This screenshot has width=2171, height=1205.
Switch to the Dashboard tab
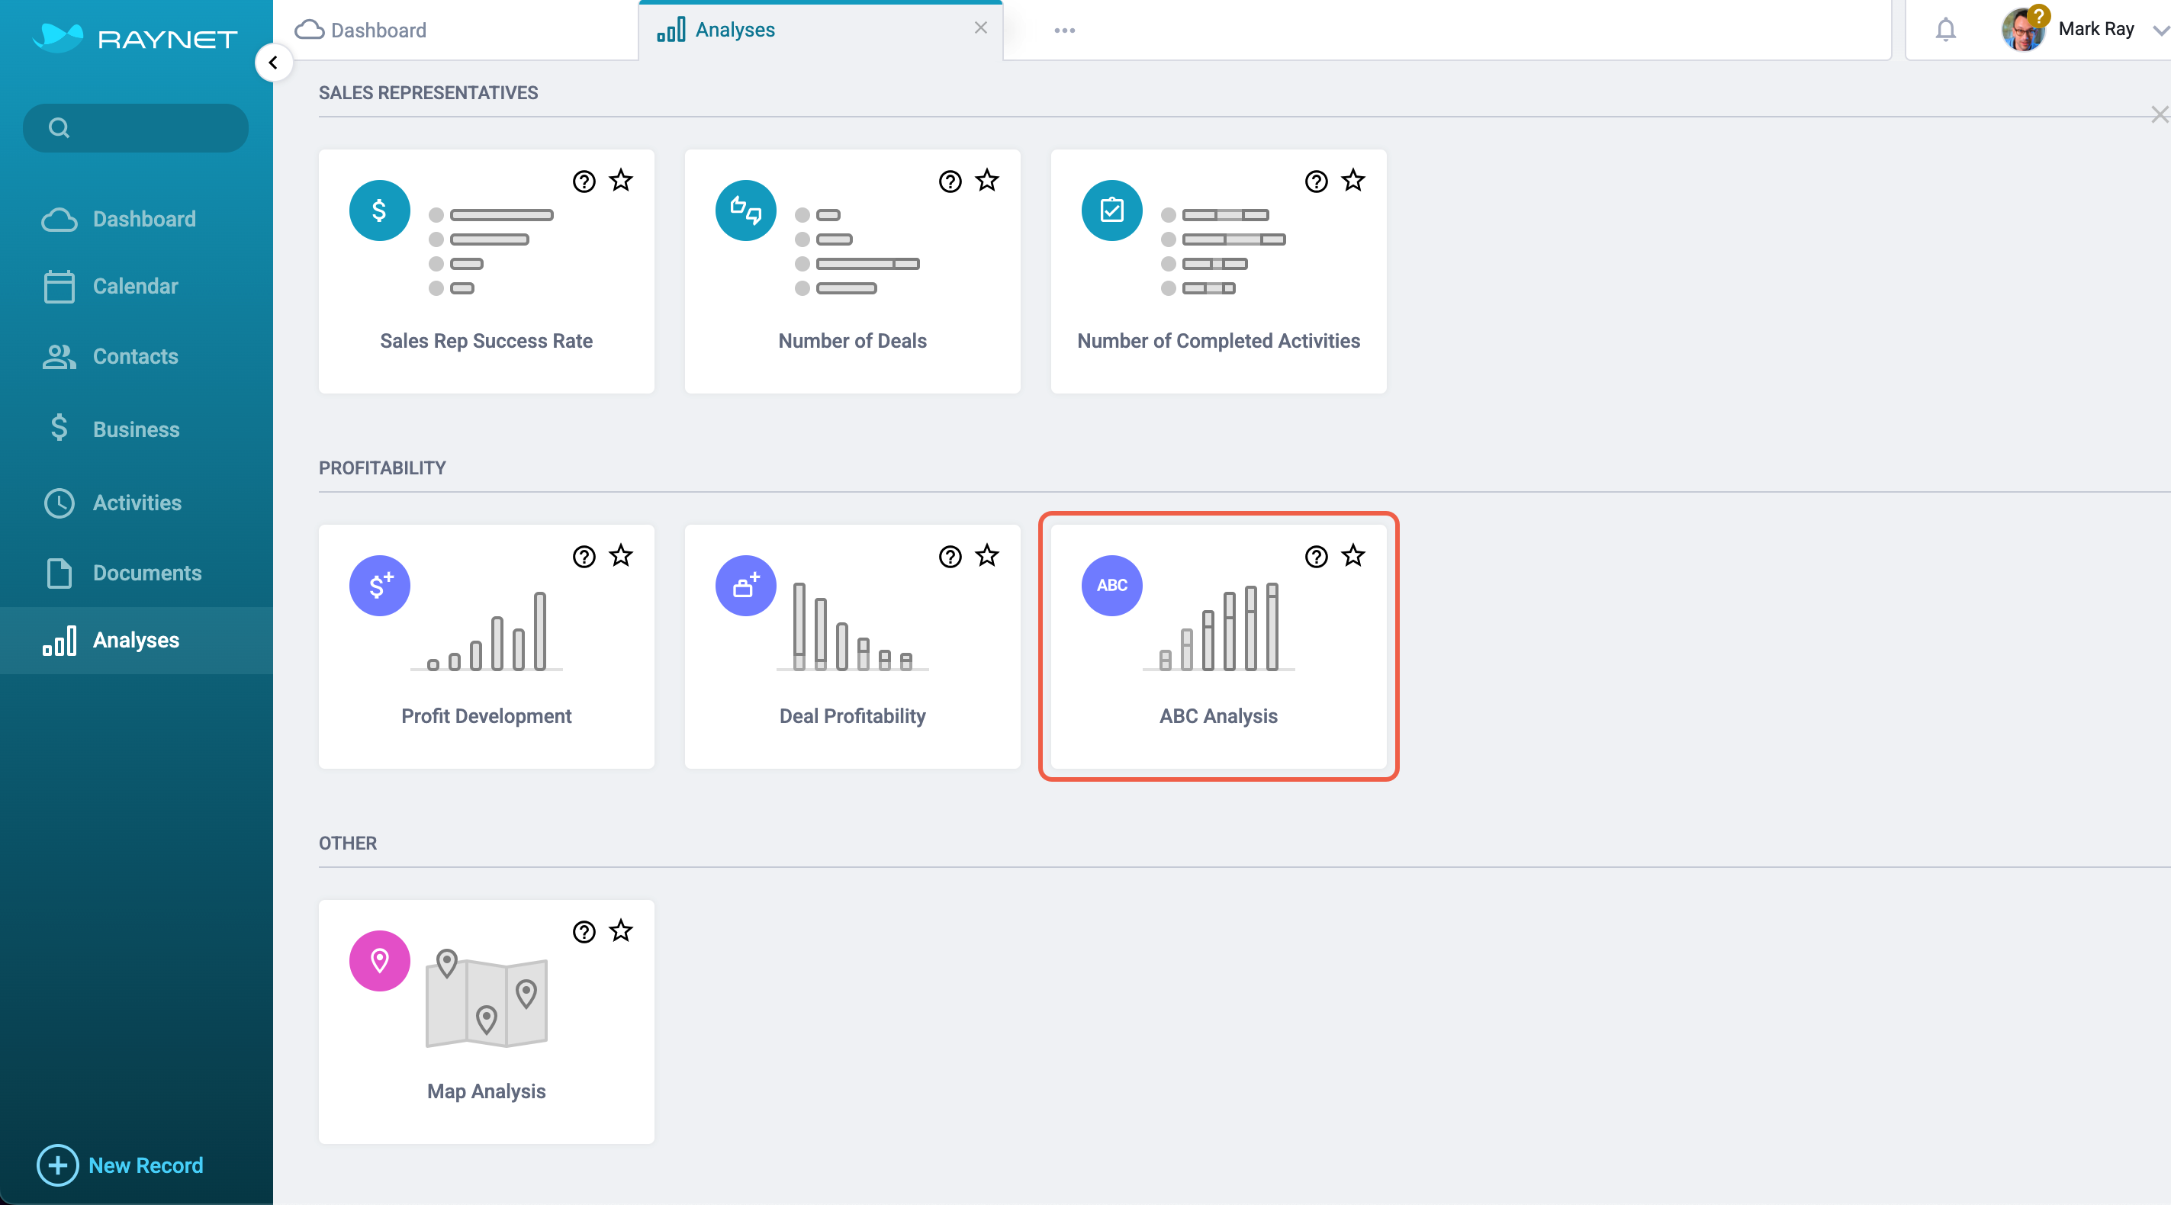[x=378, y=30]
